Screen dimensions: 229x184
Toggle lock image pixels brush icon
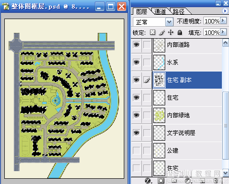coord(162,32)
